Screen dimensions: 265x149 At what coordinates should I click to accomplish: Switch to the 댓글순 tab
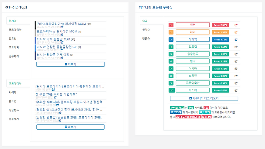coord(146,39)
